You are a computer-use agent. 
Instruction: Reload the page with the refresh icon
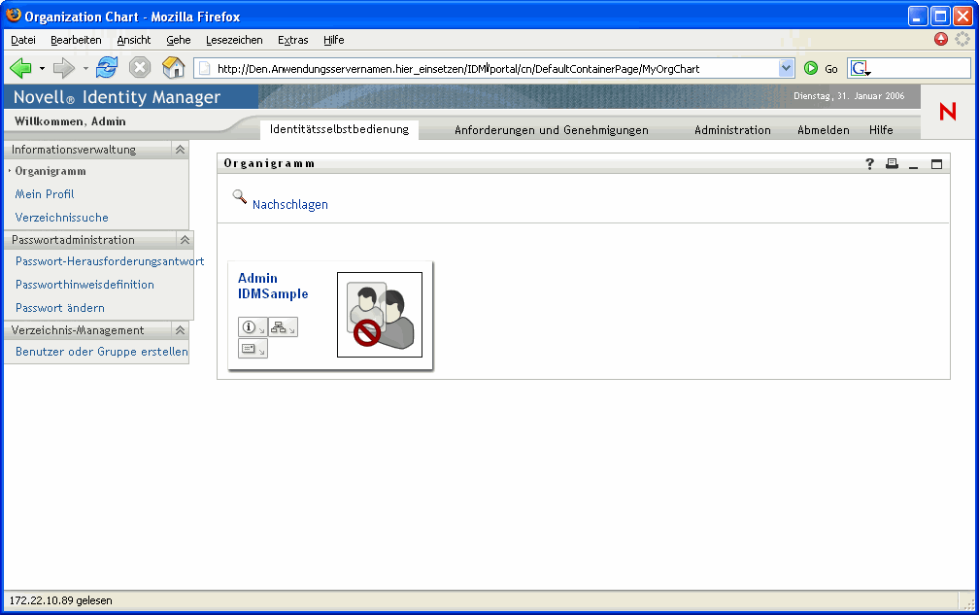point(107,67)
